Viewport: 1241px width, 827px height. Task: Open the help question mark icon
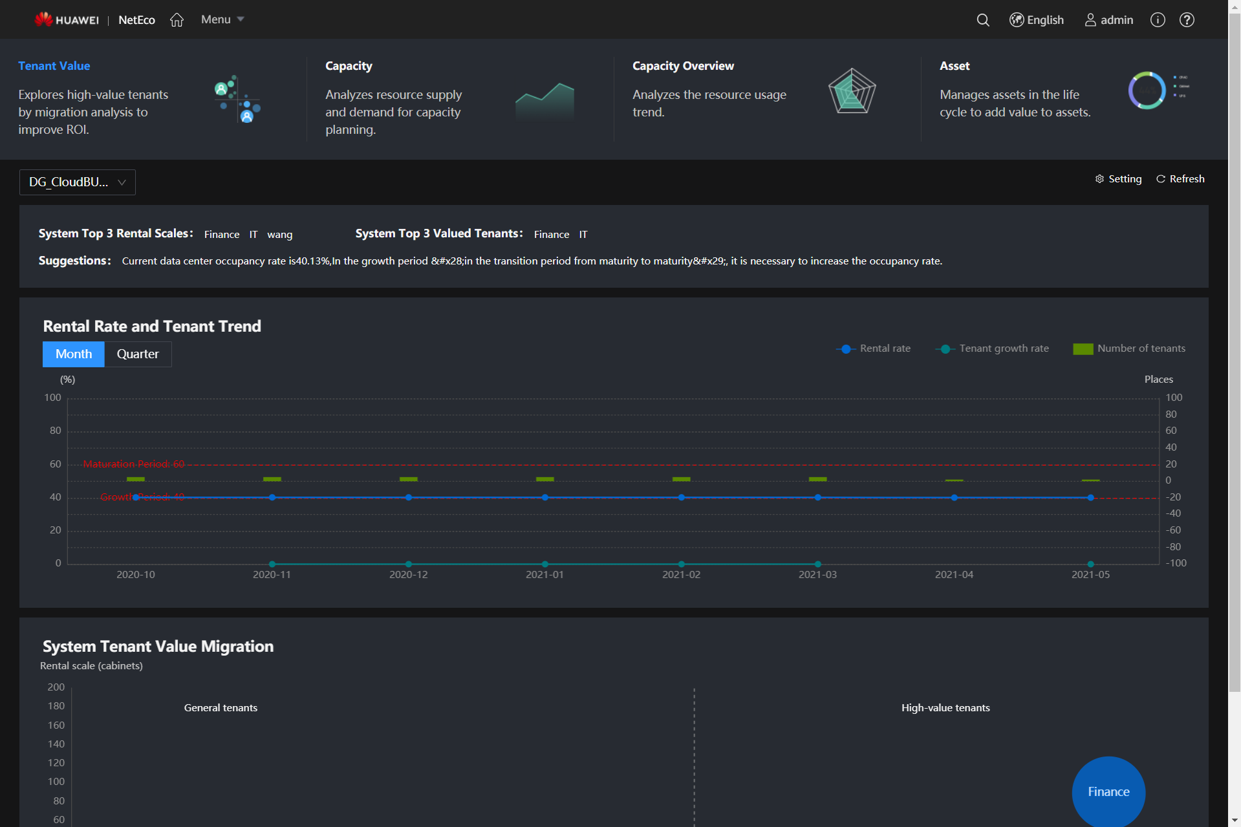pos(1186,20)
